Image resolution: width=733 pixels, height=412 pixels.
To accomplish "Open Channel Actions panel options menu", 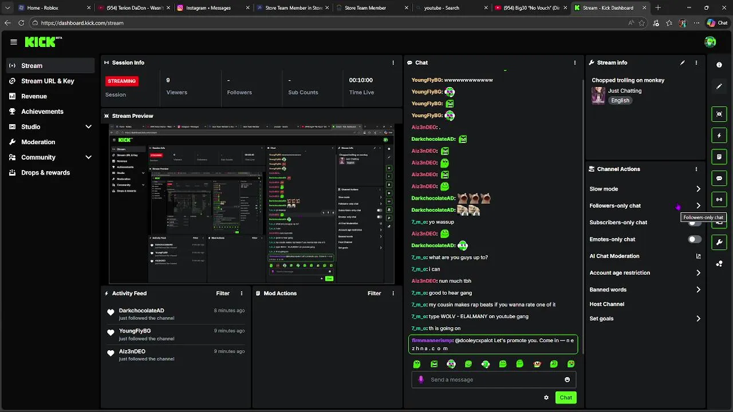I will 696,169.
